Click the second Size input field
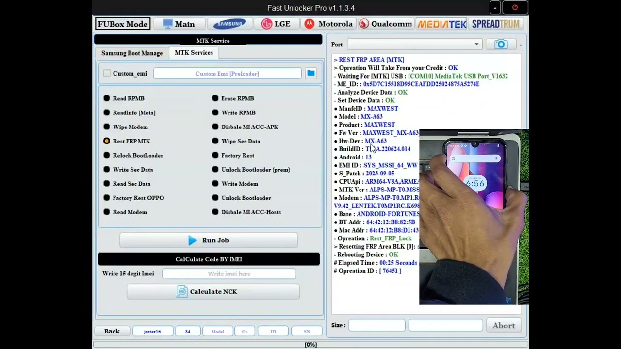The image size is (621, 349). 445,325
